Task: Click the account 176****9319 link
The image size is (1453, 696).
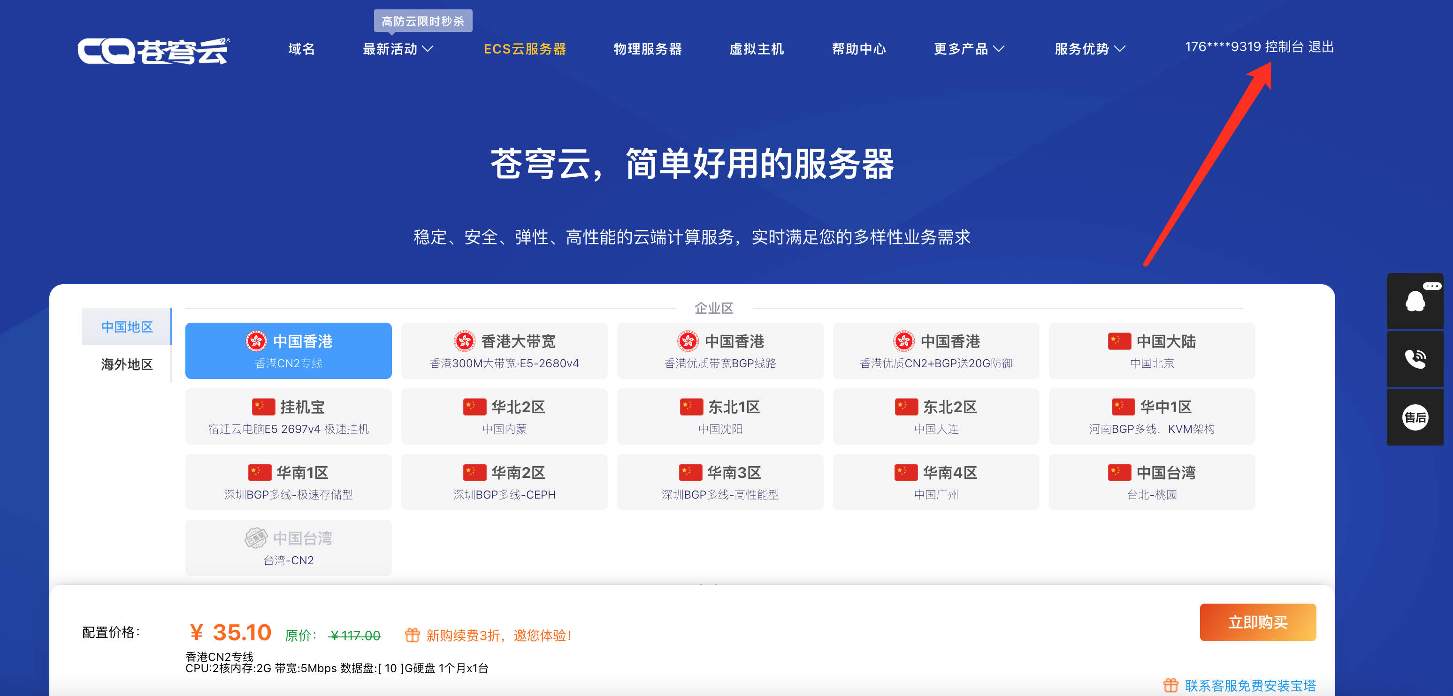Action: 1222,47
